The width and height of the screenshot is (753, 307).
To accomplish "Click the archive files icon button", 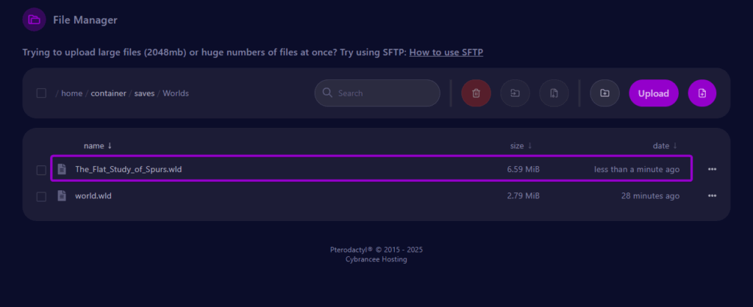I will tap(554, 93).
